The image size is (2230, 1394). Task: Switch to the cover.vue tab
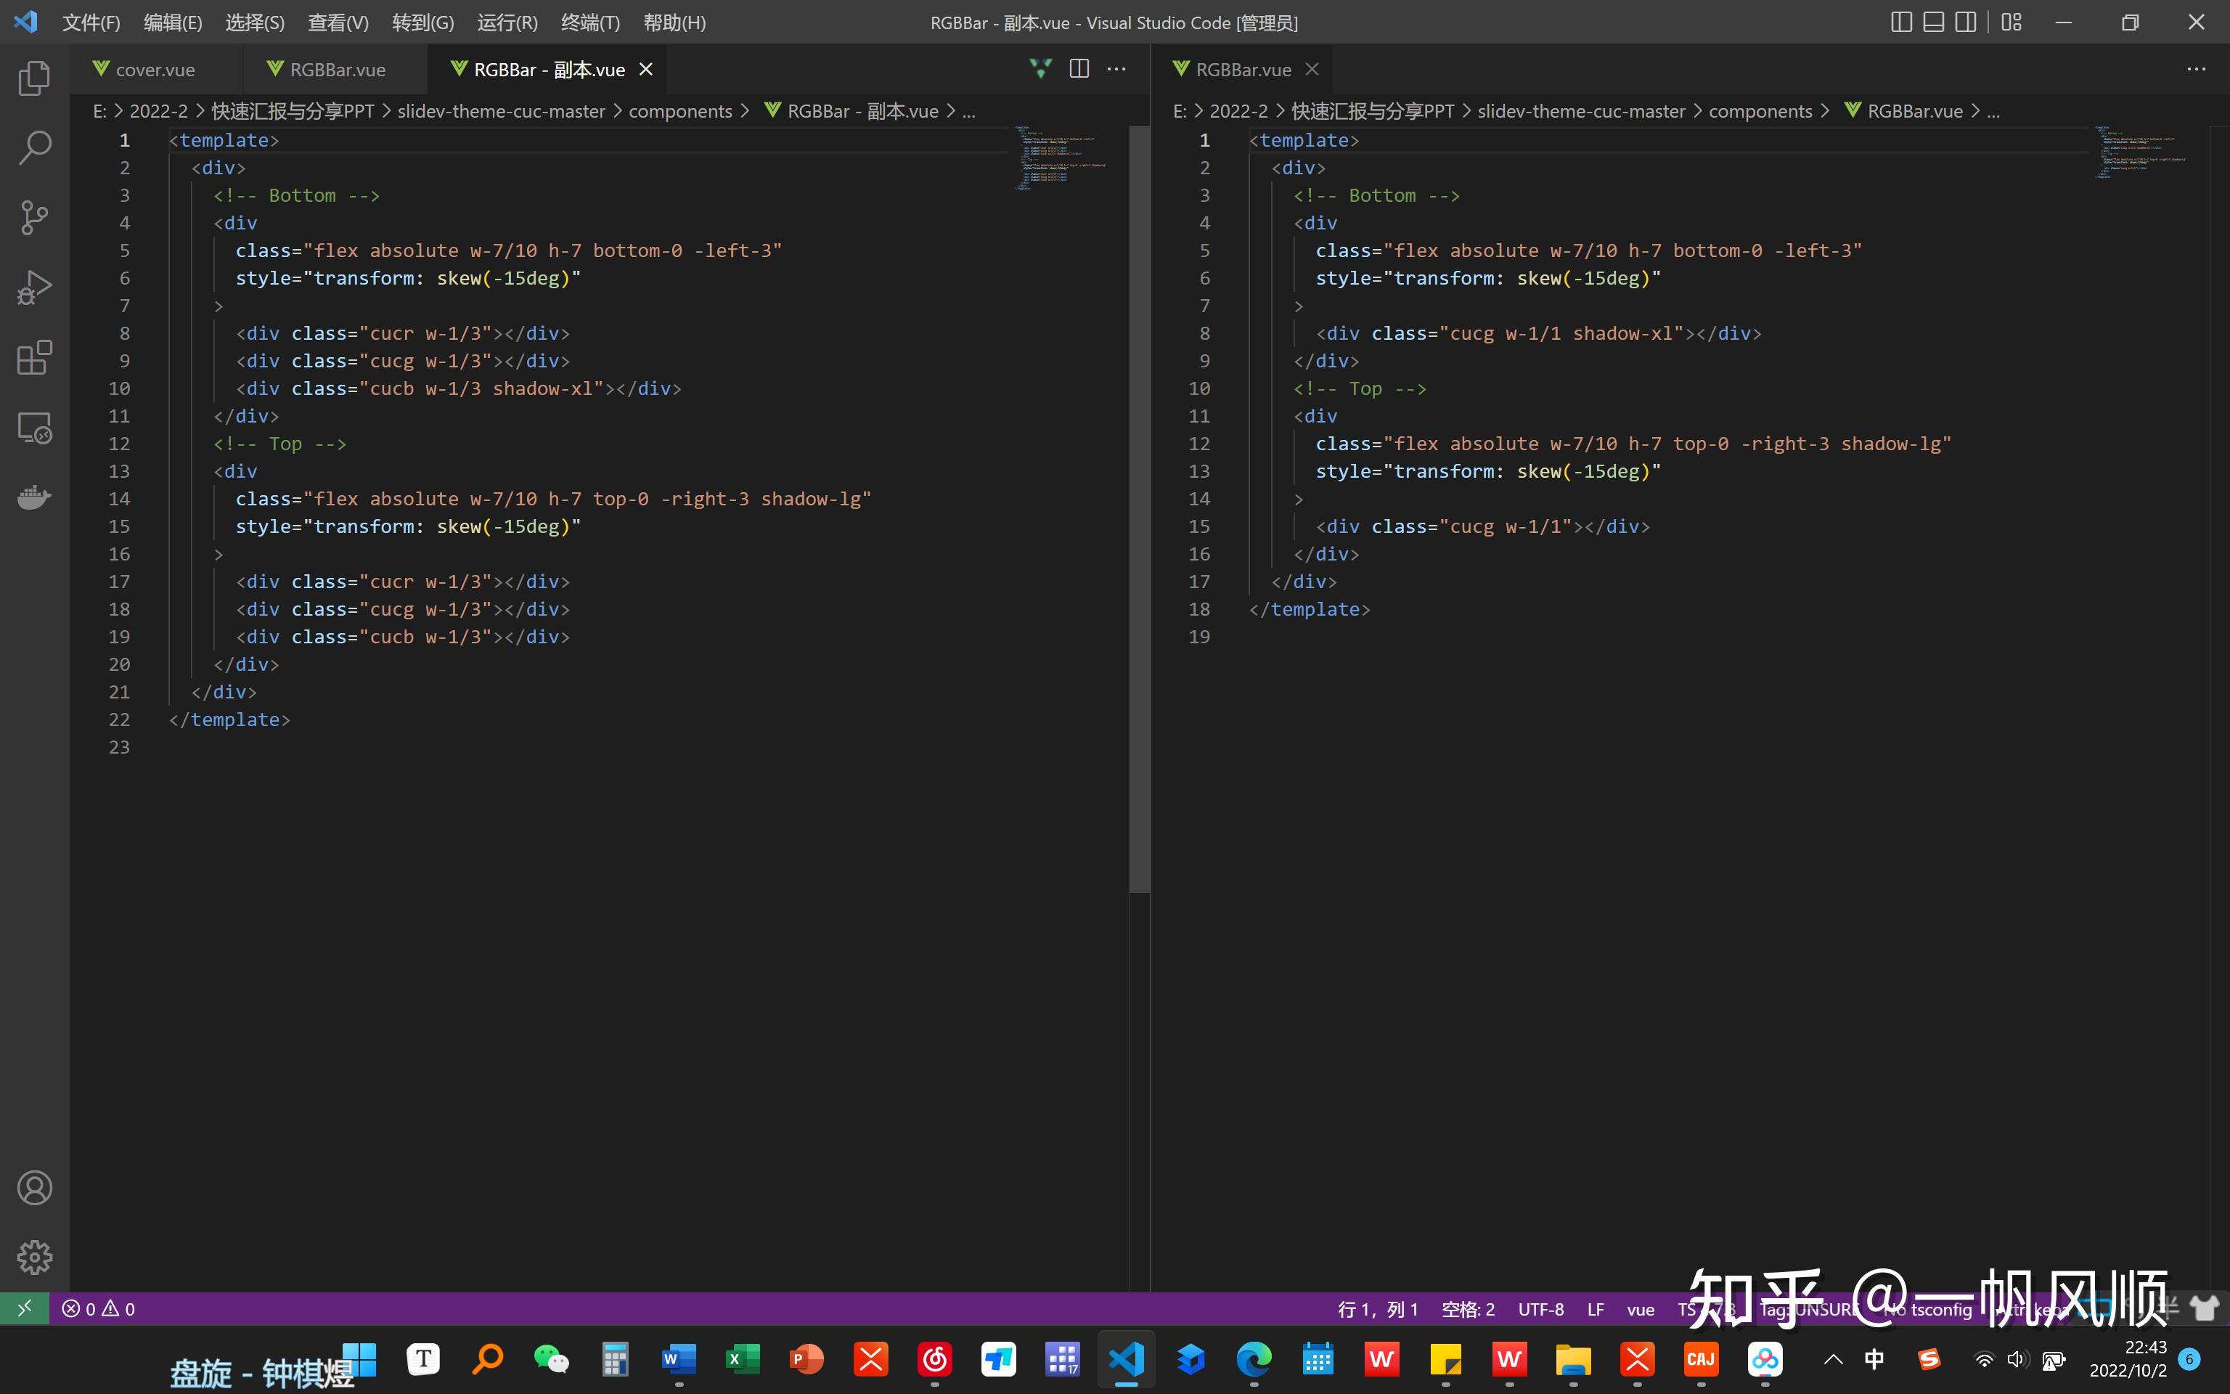coord(155,70)
